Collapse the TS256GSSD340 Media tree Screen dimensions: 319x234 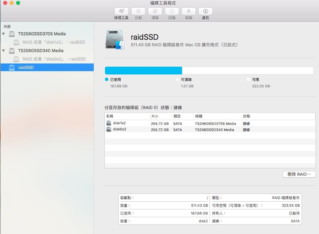tap(3, 50)
